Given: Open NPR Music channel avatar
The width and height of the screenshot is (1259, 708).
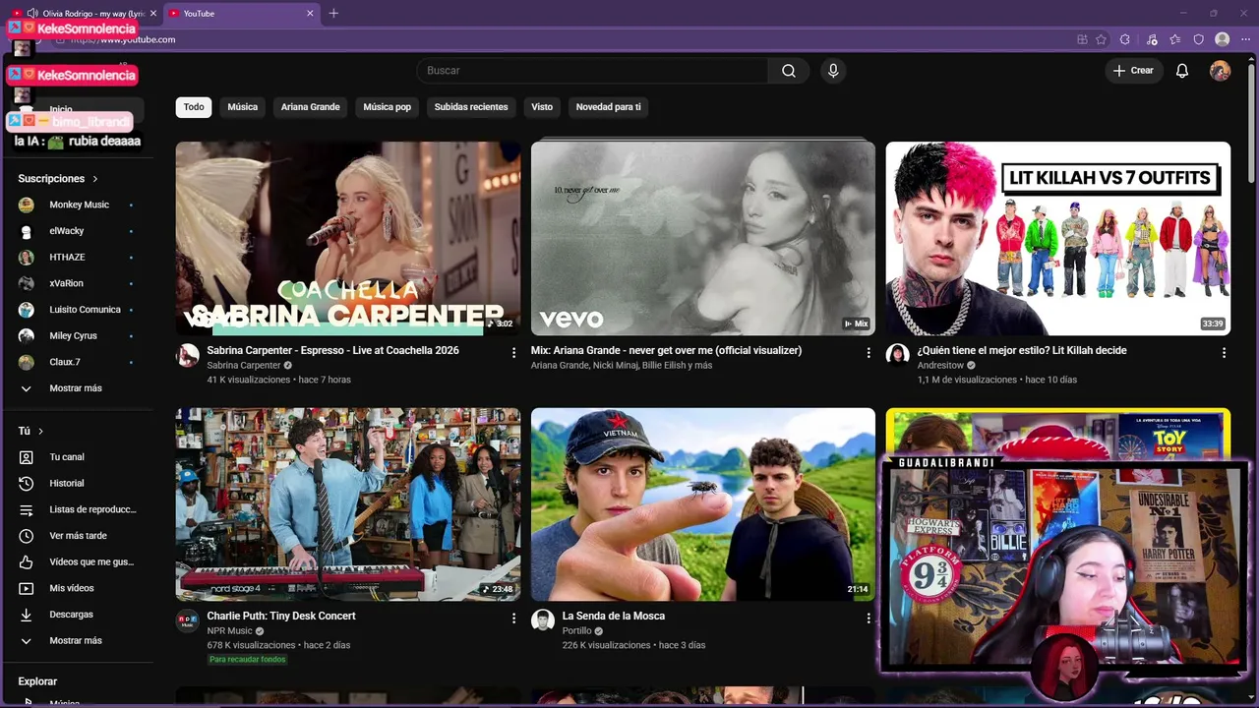Looking at the screenshot, I should 188,620.
